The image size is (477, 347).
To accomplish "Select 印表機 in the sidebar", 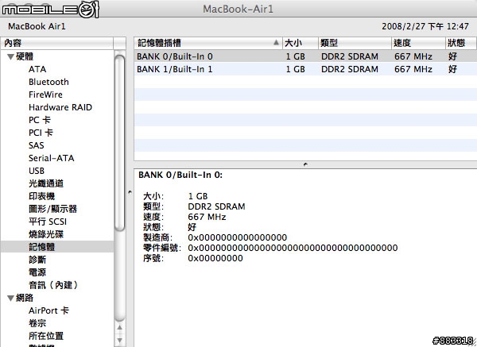I will coord(41,196).
